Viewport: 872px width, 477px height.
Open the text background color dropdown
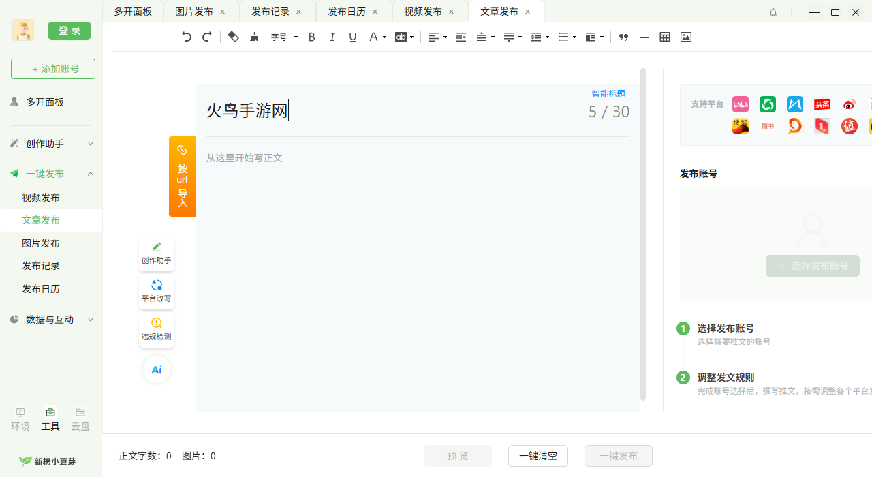point(405,37)
